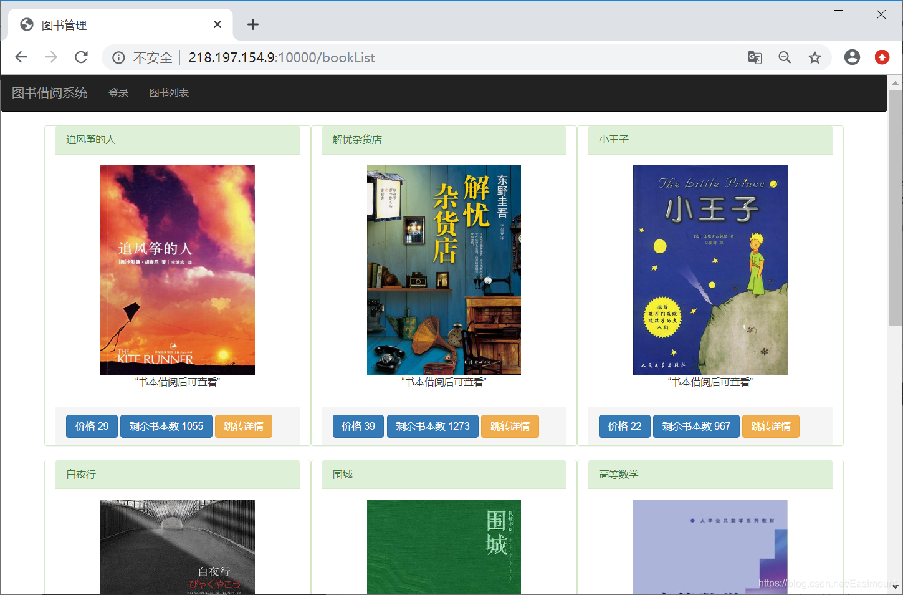Click the 价格 22 button

(x=624, y=427)
